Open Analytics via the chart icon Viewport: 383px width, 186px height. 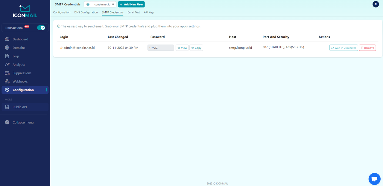point(7,65)
